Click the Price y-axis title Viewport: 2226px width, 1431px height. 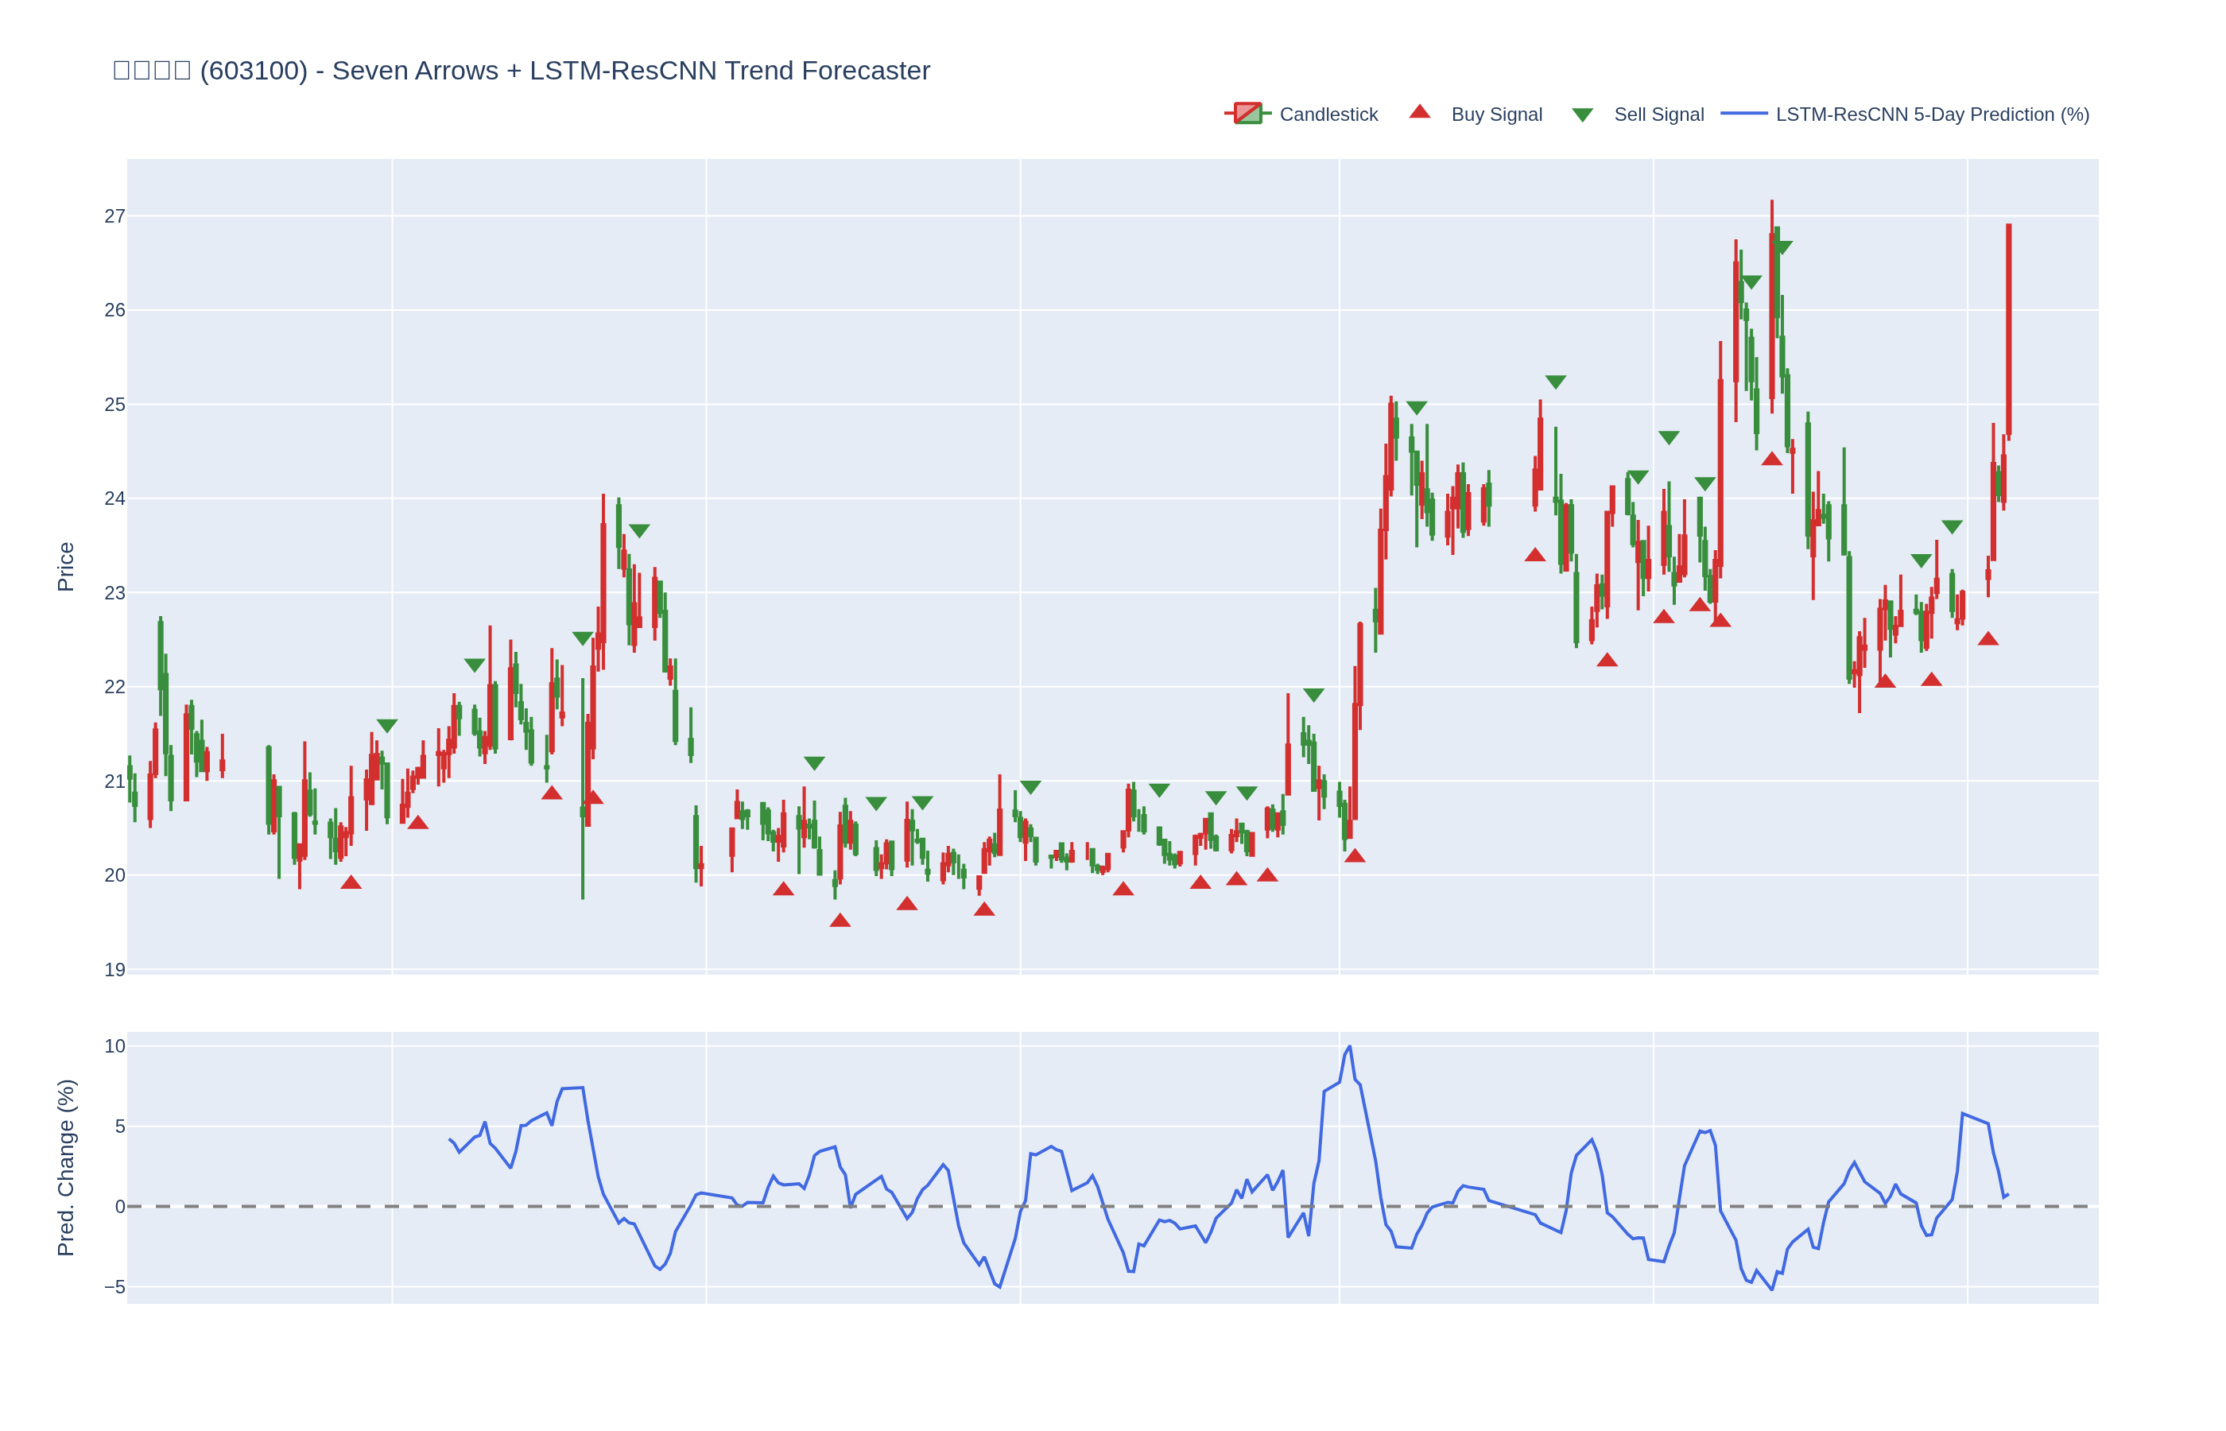click(x=65, y=566)
